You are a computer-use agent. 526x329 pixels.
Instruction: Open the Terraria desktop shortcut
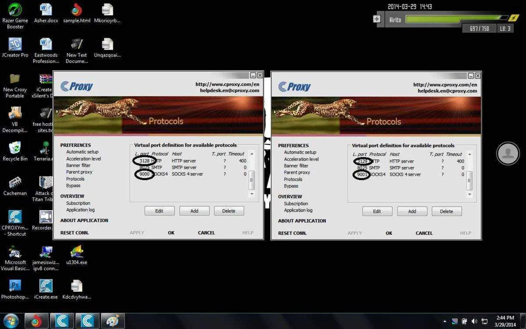coord(44,151)
